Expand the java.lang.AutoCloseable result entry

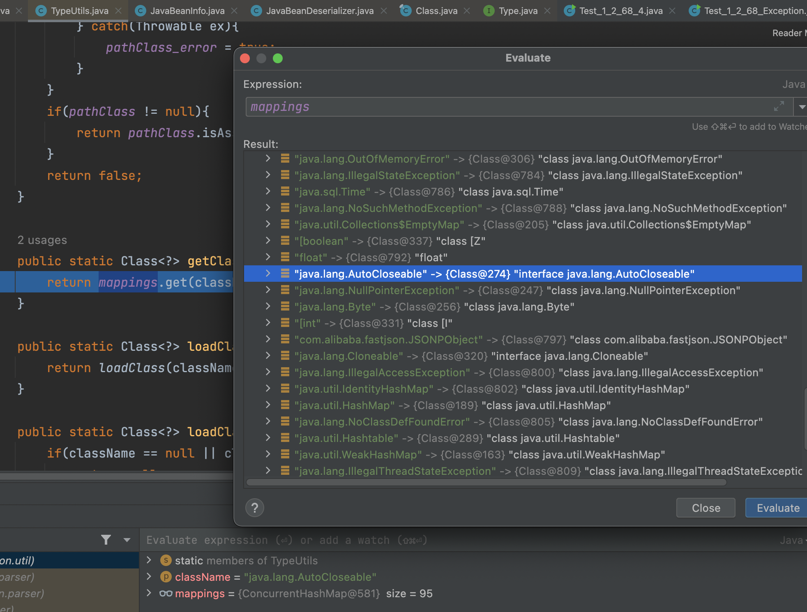pyautogui.click(x=268, y=274)
